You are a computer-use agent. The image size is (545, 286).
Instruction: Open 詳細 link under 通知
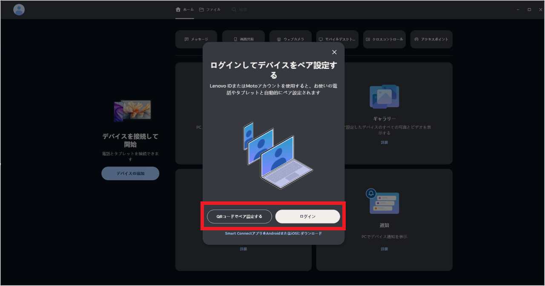coord(384,249)
